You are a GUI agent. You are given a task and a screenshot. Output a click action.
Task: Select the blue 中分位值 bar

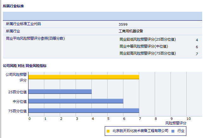[x=76, y=101]
